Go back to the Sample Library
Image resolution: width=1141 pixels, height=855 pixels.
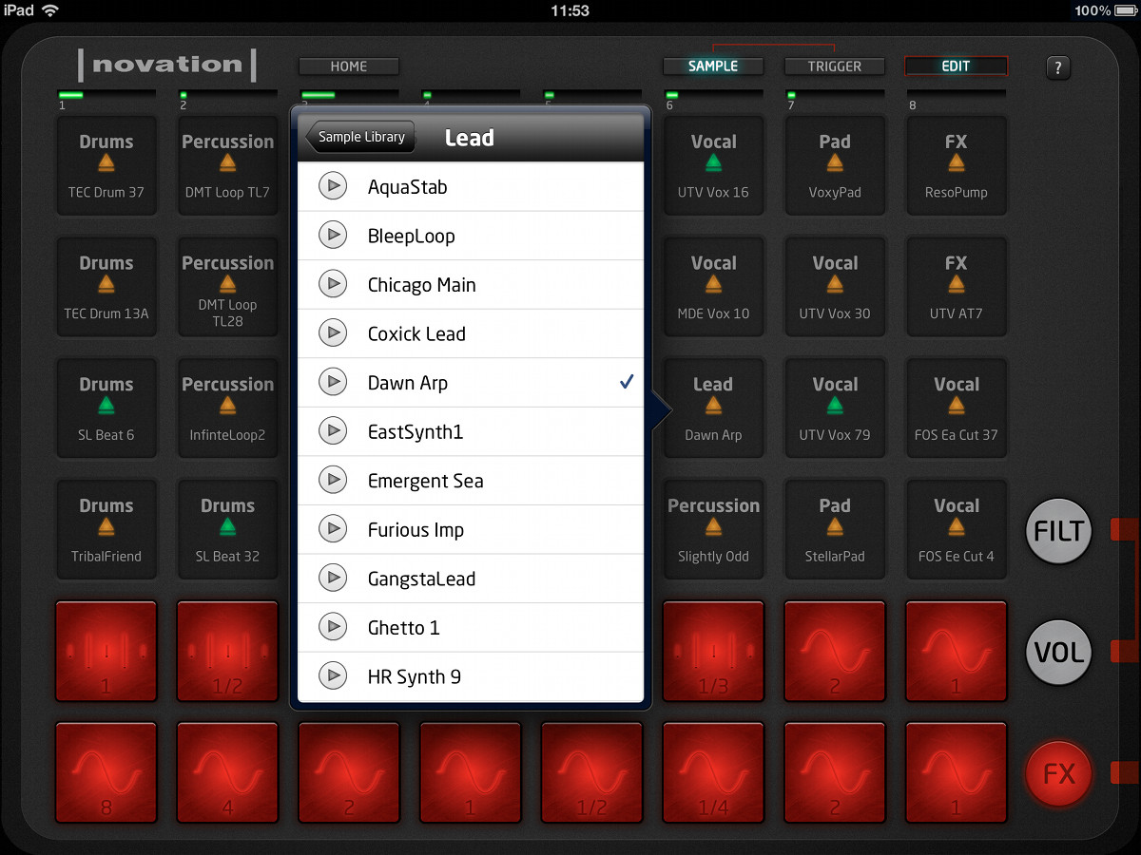pyautogui.click(x=359, y=136)
